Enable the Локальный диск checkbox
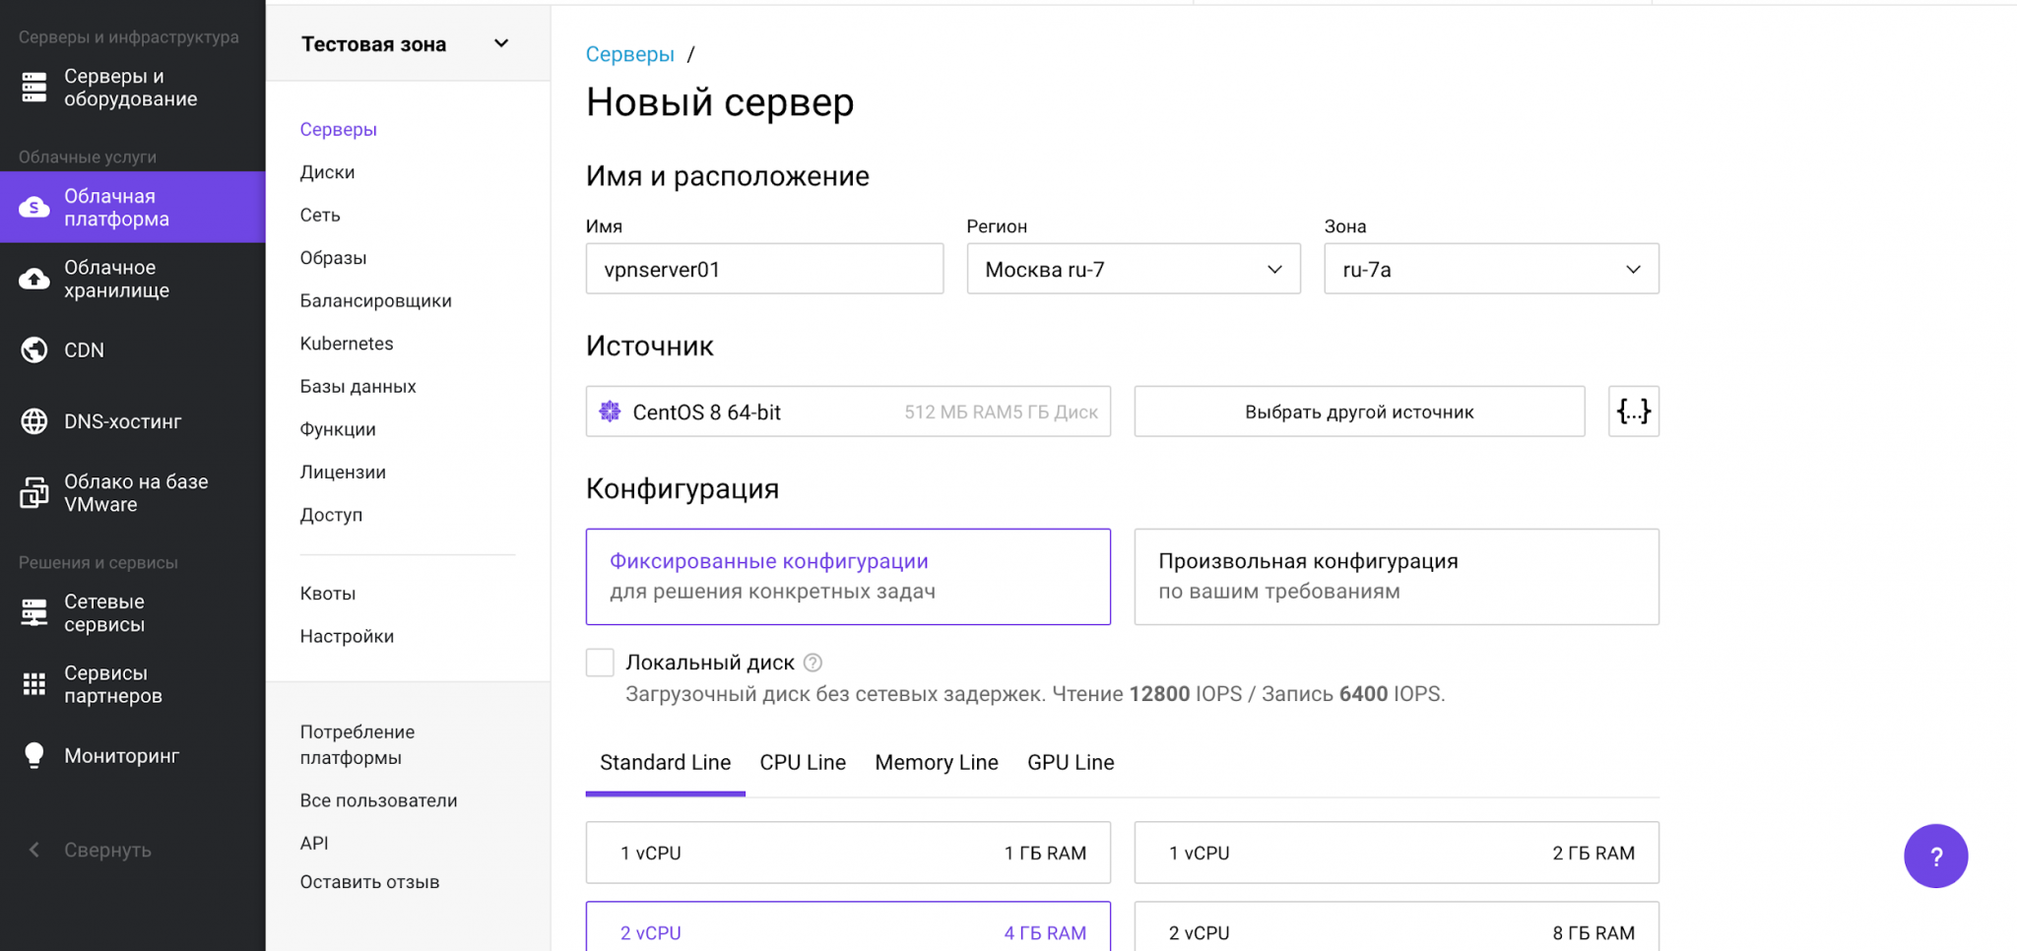The image size is (2017, 951). pos(600,663)
